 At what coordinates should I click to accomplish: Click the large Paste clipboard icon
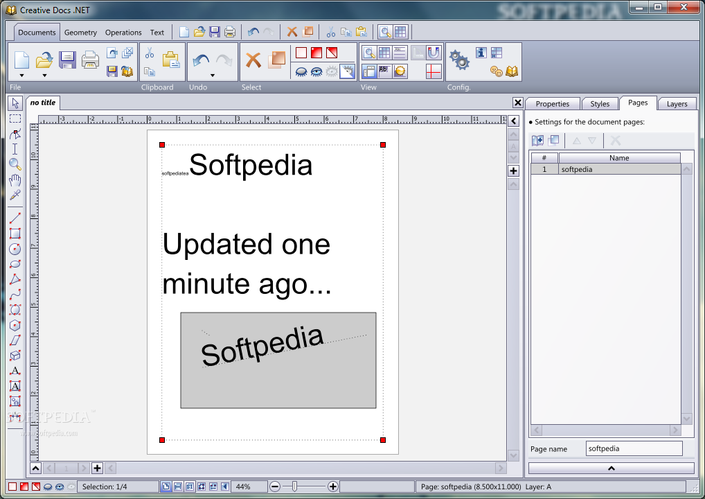coord(171,60)
